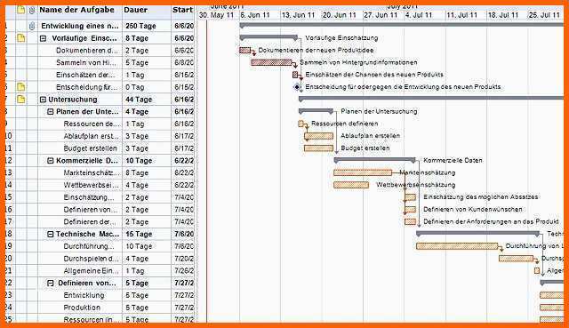Select the Markteinschätz... task row
This screenshot has width=569, height=328.
click(92, 173)
